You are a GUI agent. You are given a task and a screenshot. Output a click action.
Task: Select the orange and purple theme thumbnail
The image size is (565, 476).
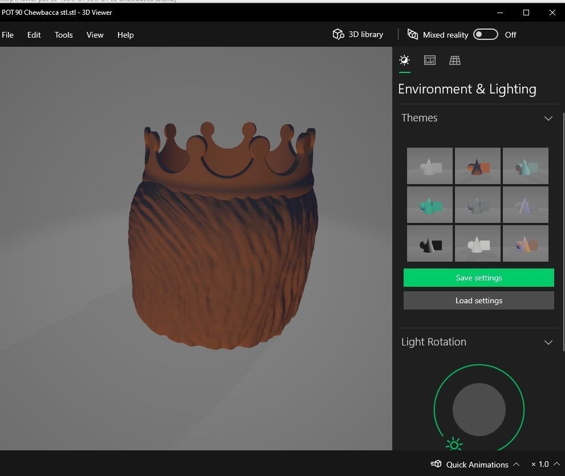pos(525,243)
